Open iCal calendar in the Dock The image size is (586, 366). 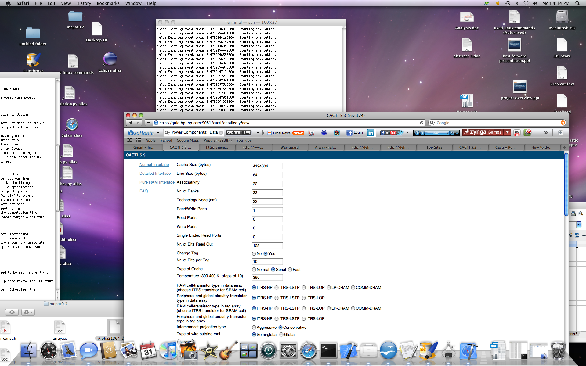click(148, 350)
